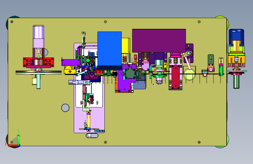
Task: Click the green Y axis arrow of triad
Action: [19, 139]
